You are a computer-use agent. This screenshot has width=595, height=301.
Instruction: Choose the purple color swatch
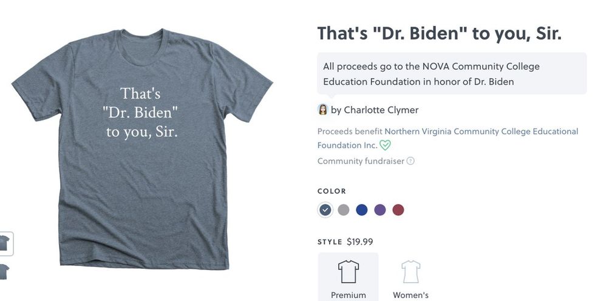pyautogui.click(x=380, y=210)
